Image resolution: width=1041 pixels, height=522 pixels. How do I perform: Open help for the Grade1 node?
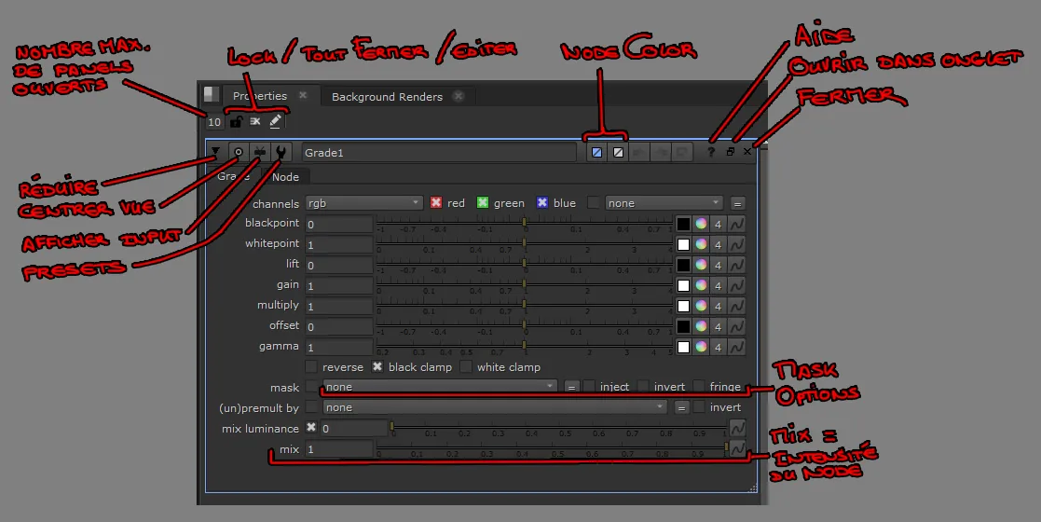711,152
